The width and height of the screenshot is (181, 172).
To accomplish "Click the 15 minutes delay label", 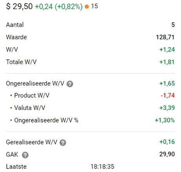I will click(94, 6).
